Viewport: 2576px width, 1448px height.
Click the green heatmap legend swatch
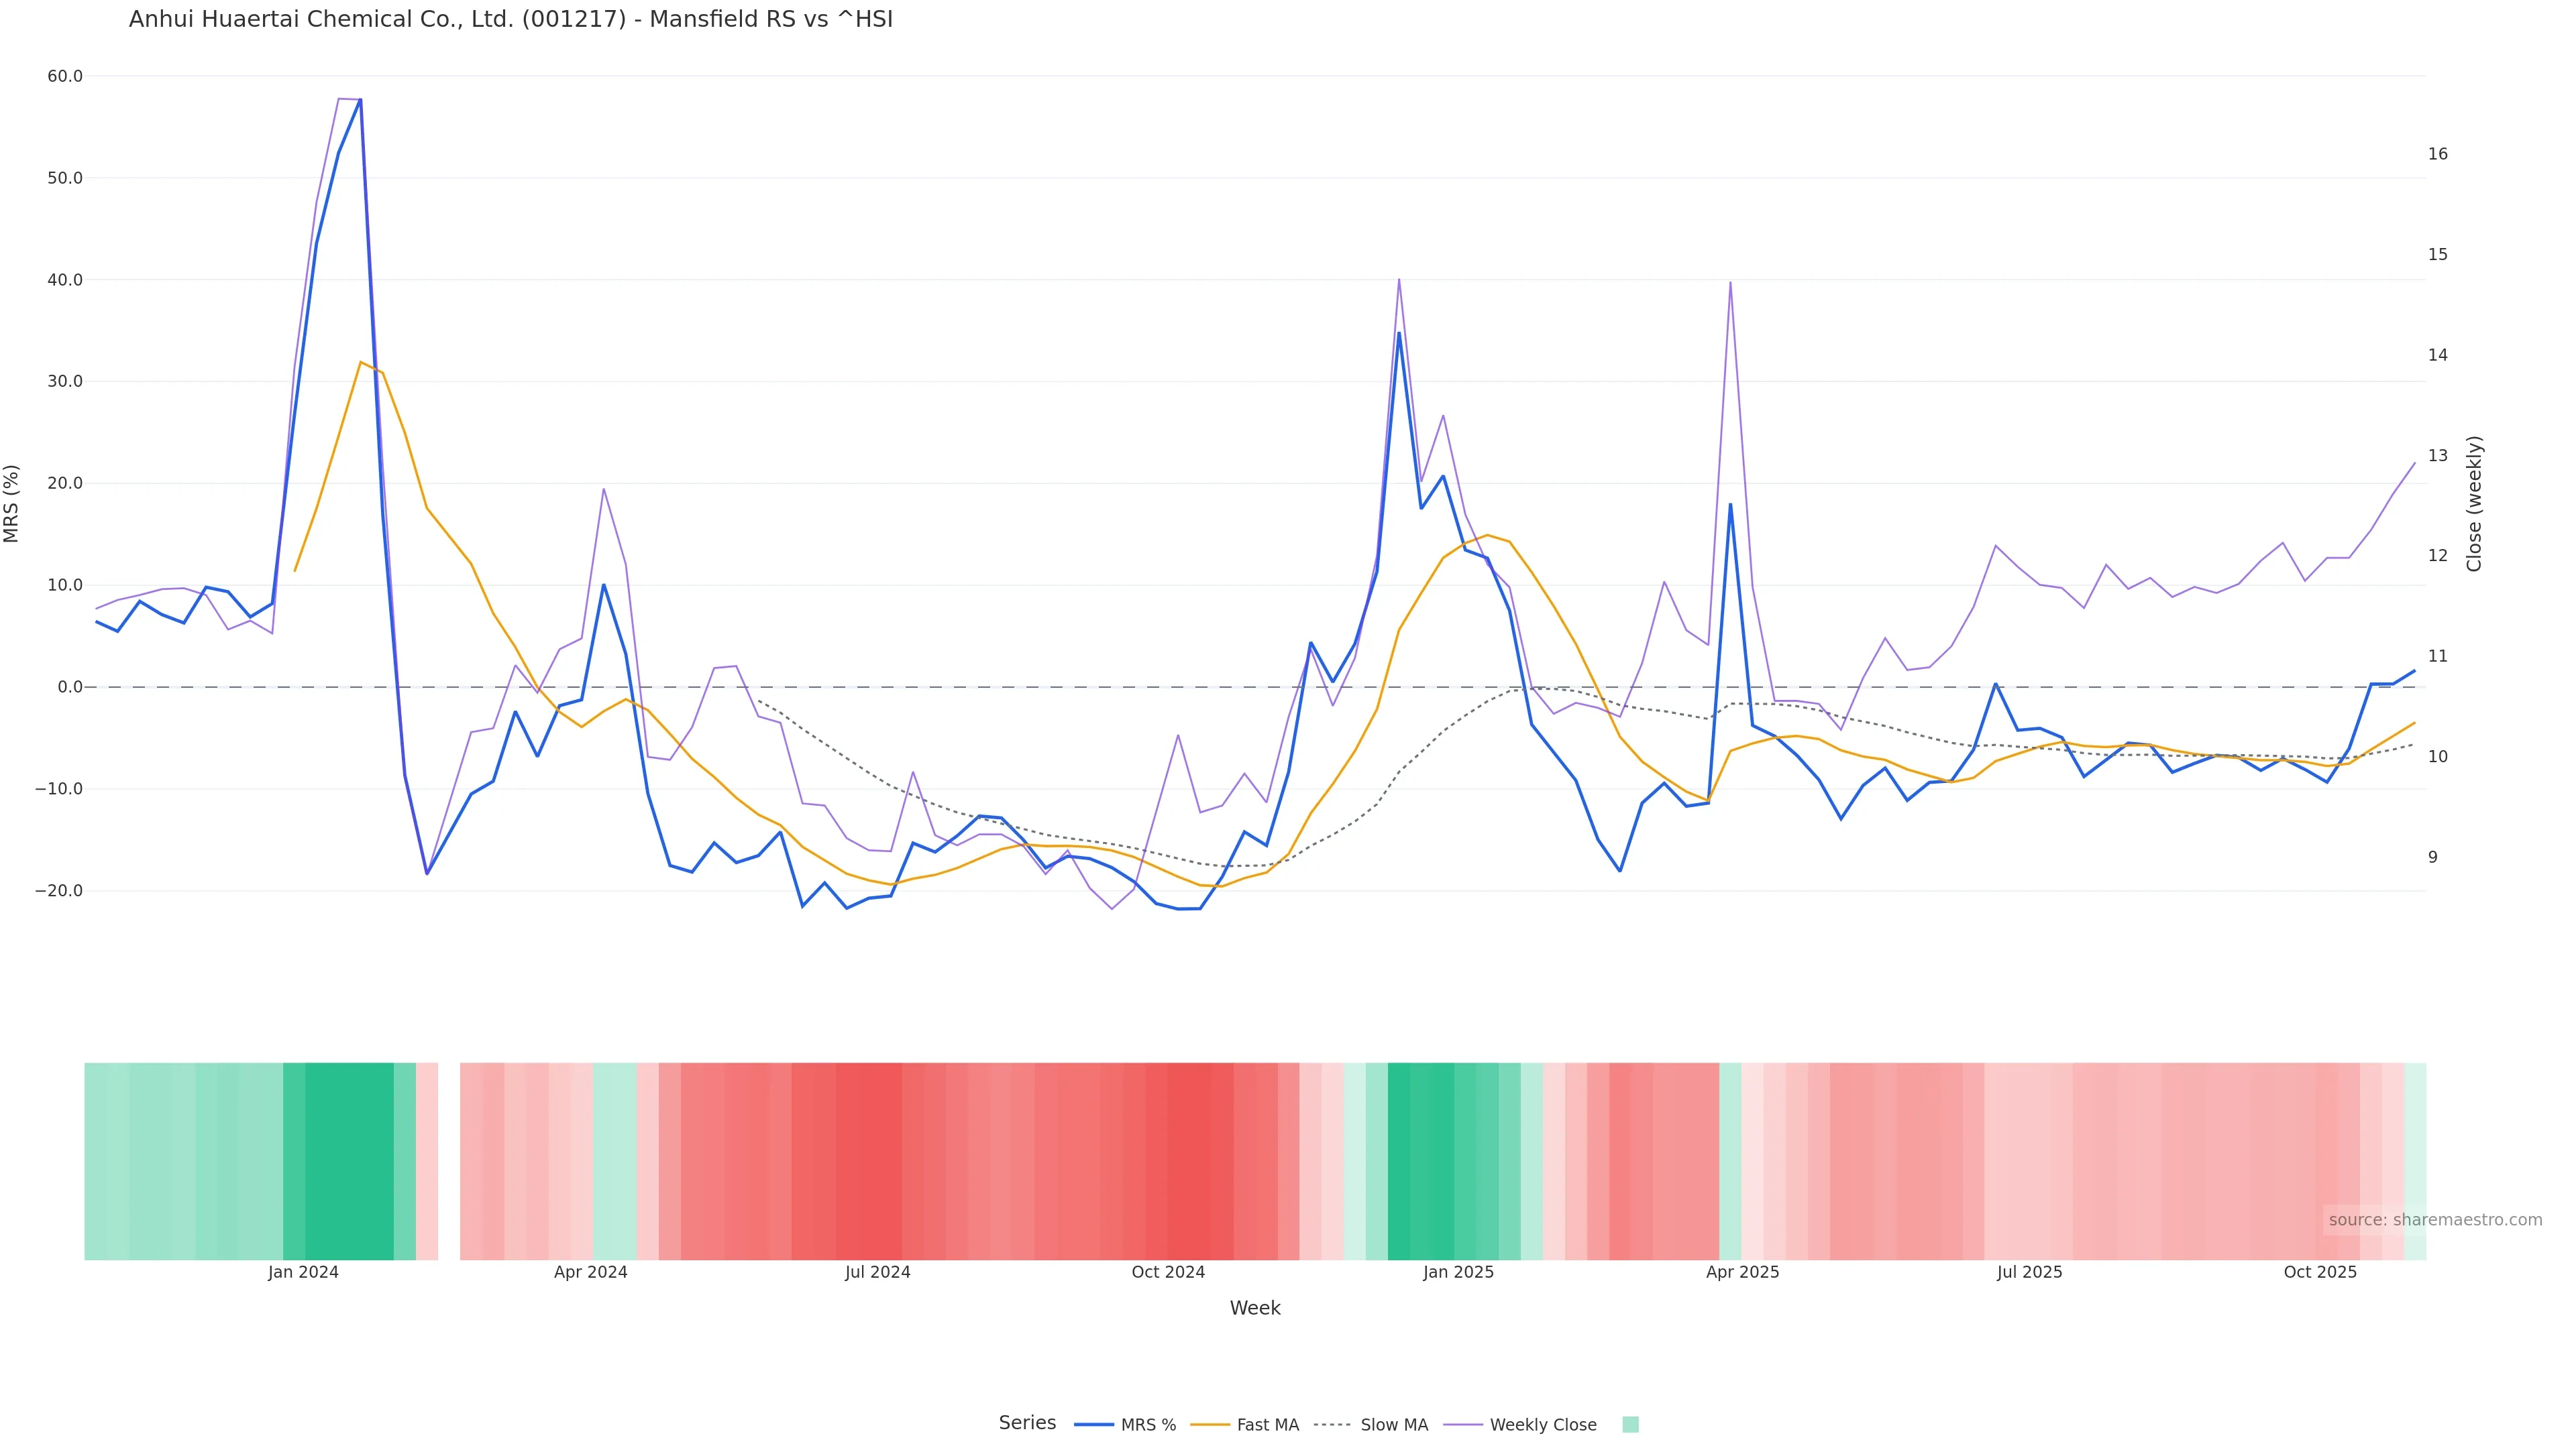click(1630, 1425)
